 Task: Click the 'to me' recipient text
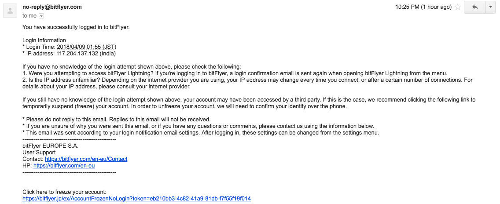pos(29,16)
